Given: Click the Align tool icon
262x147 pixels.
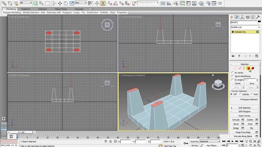Looking at the screenshot, I should click(x=169, y=3).
